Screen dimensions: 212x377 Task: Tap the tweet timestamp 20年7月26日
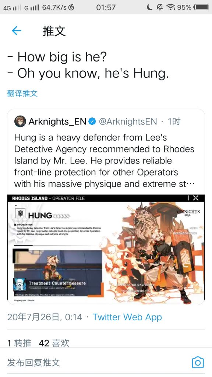coord(45,317)
